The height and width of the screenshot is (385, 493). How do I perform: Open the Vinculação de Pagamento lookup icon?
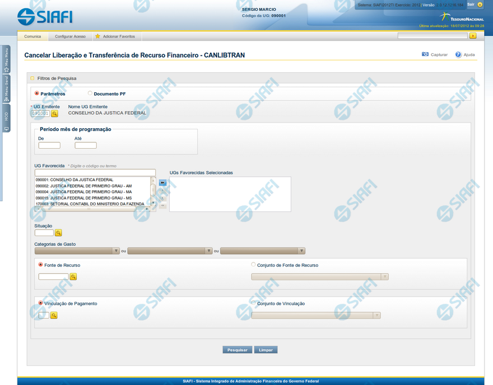tap(54, 316)
